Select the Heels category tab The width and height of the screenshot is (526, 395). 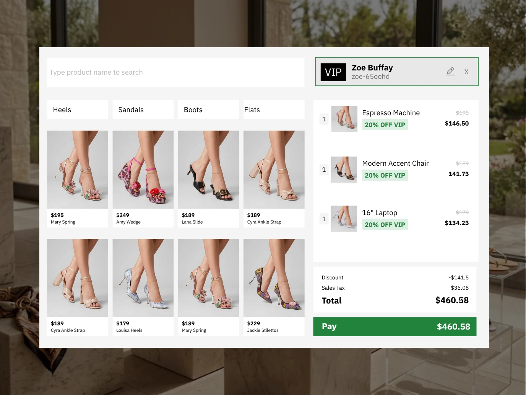pyautogui.click(x=78, y=110)
